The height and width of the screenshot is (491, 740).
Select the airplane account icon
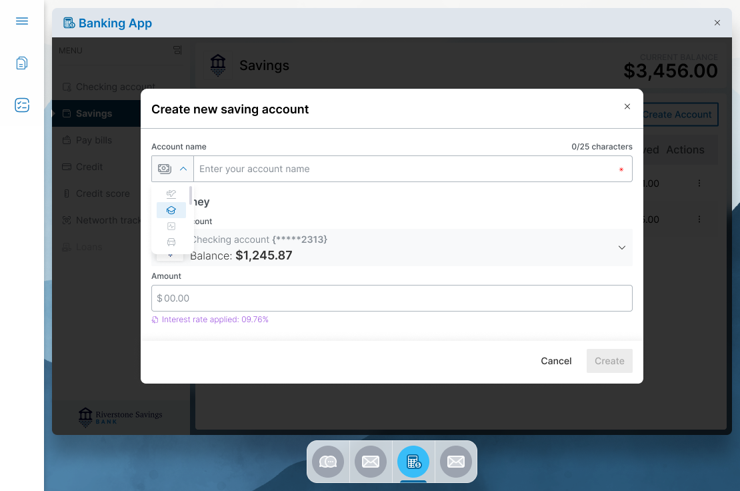(171, 194)
